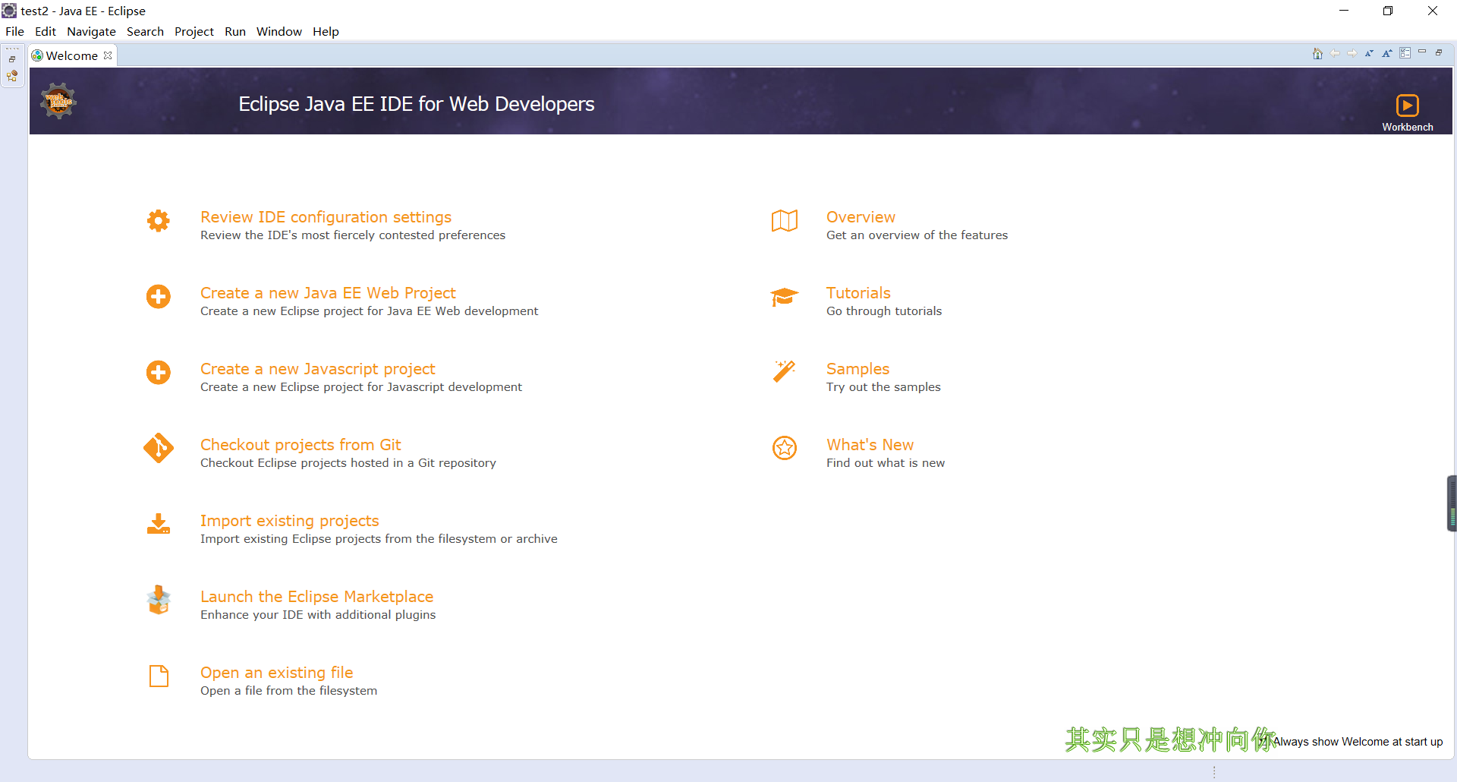Click 'Try out the samples' description text
The height and width of the screenshot is (782, 1457).
tap(883, 387)
